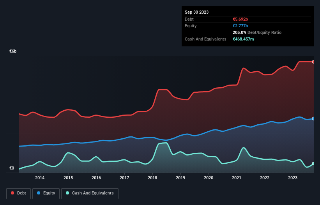
Task: Click the €6b y-axis label
Action: (13, 51)
